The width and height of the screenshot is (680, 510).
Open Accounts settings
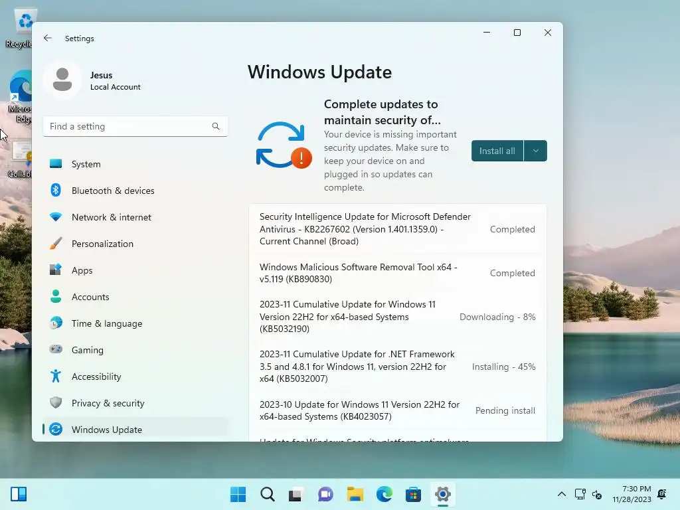(135, 297)
